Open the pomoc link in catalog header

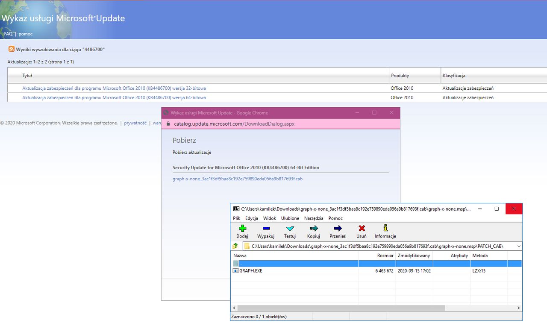26,34
